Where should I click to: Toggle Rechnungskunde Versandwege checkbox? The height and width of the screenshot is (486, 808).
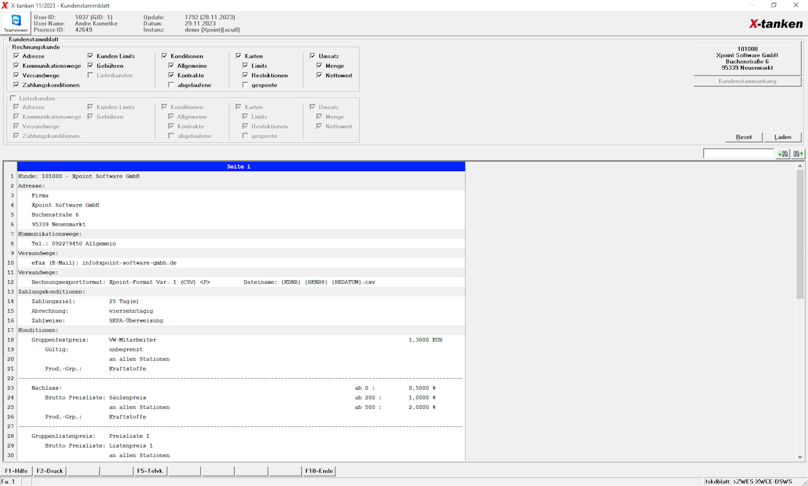coord(17,76)
